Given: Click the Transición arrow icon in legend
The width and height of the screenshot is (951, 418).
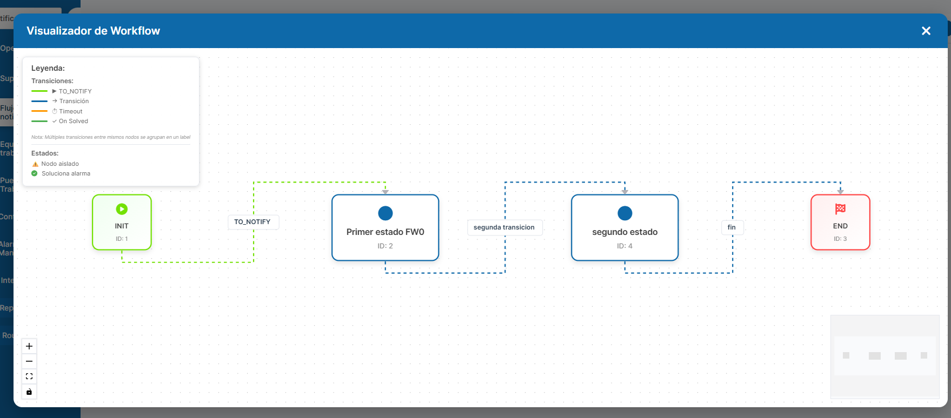Looking at the screenshot, I should coord(55,101).
